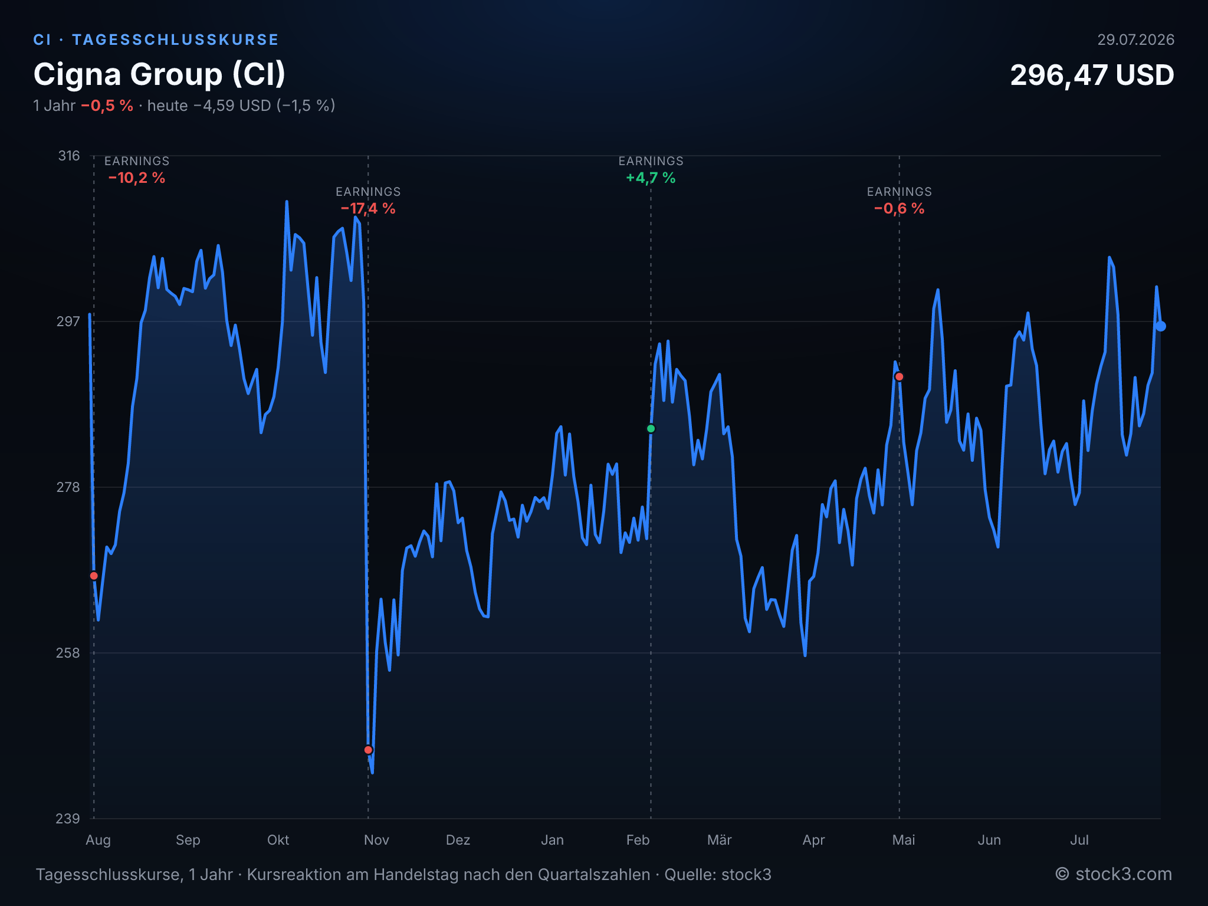Image resolution: width=1208 pixels, height=906 pixels.
Task: Select the −17,4 % earnings label
Action: pyautogui.click(x=368, y=208)
